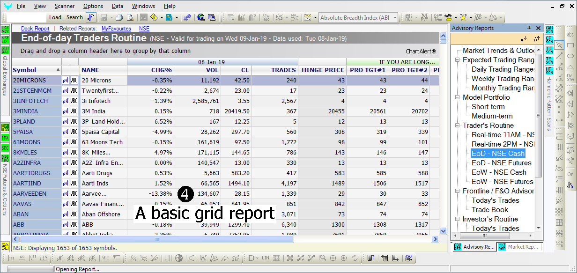The height and width of the screenshot is (273, 577).
Task: Open Print Preview from the toolbar
Action: coord(130,17)
